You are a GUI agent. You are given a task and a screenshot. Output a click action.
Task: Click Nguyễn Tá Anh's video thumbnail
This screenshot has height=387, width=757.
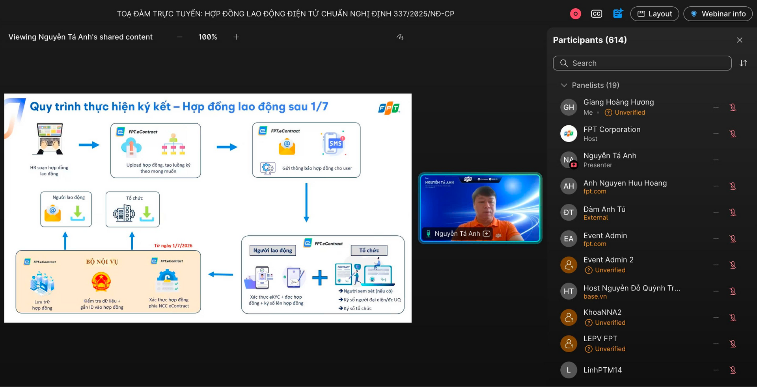click(x=480, y=208)
